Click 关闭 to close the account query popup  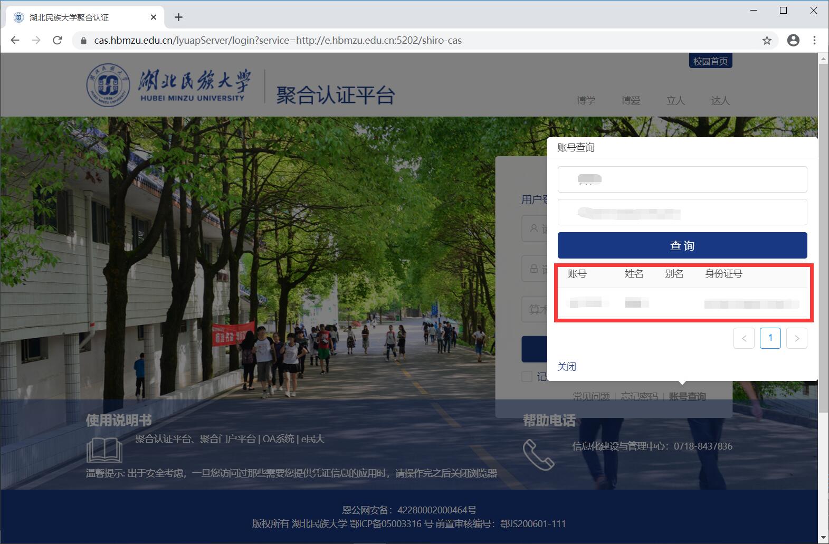(567, 367)
